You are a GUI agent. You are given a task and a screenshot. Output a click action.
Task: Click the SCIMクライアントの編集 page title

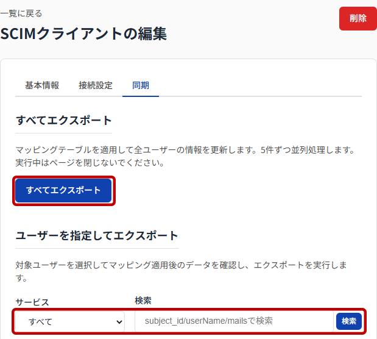[x=83, y=34]
